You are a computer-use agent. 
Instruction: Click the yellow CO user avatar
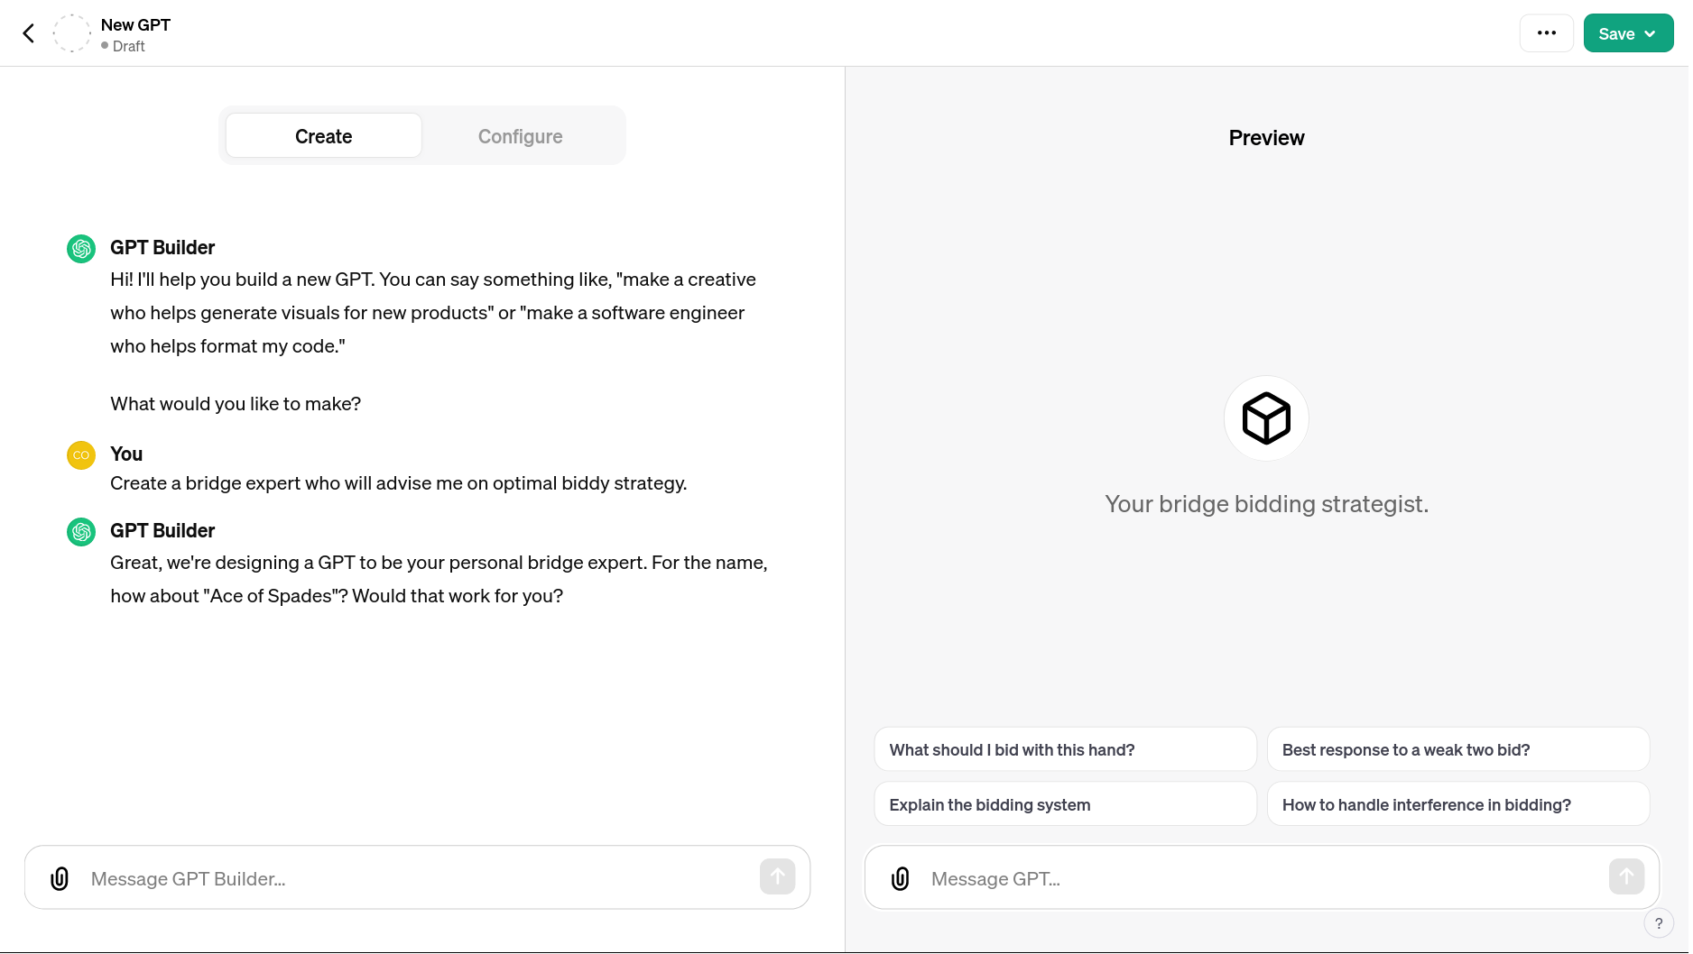pyautogui.click(x=81, y=455)
